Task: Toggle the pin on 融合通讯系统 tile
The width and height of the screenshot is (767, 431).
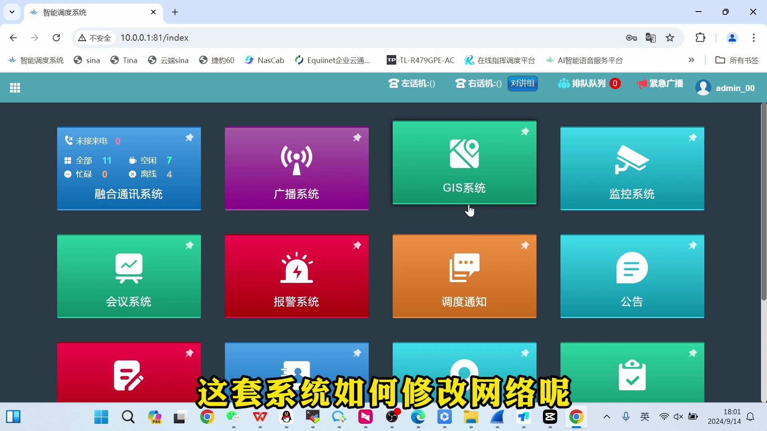Action: coord(189,137)
